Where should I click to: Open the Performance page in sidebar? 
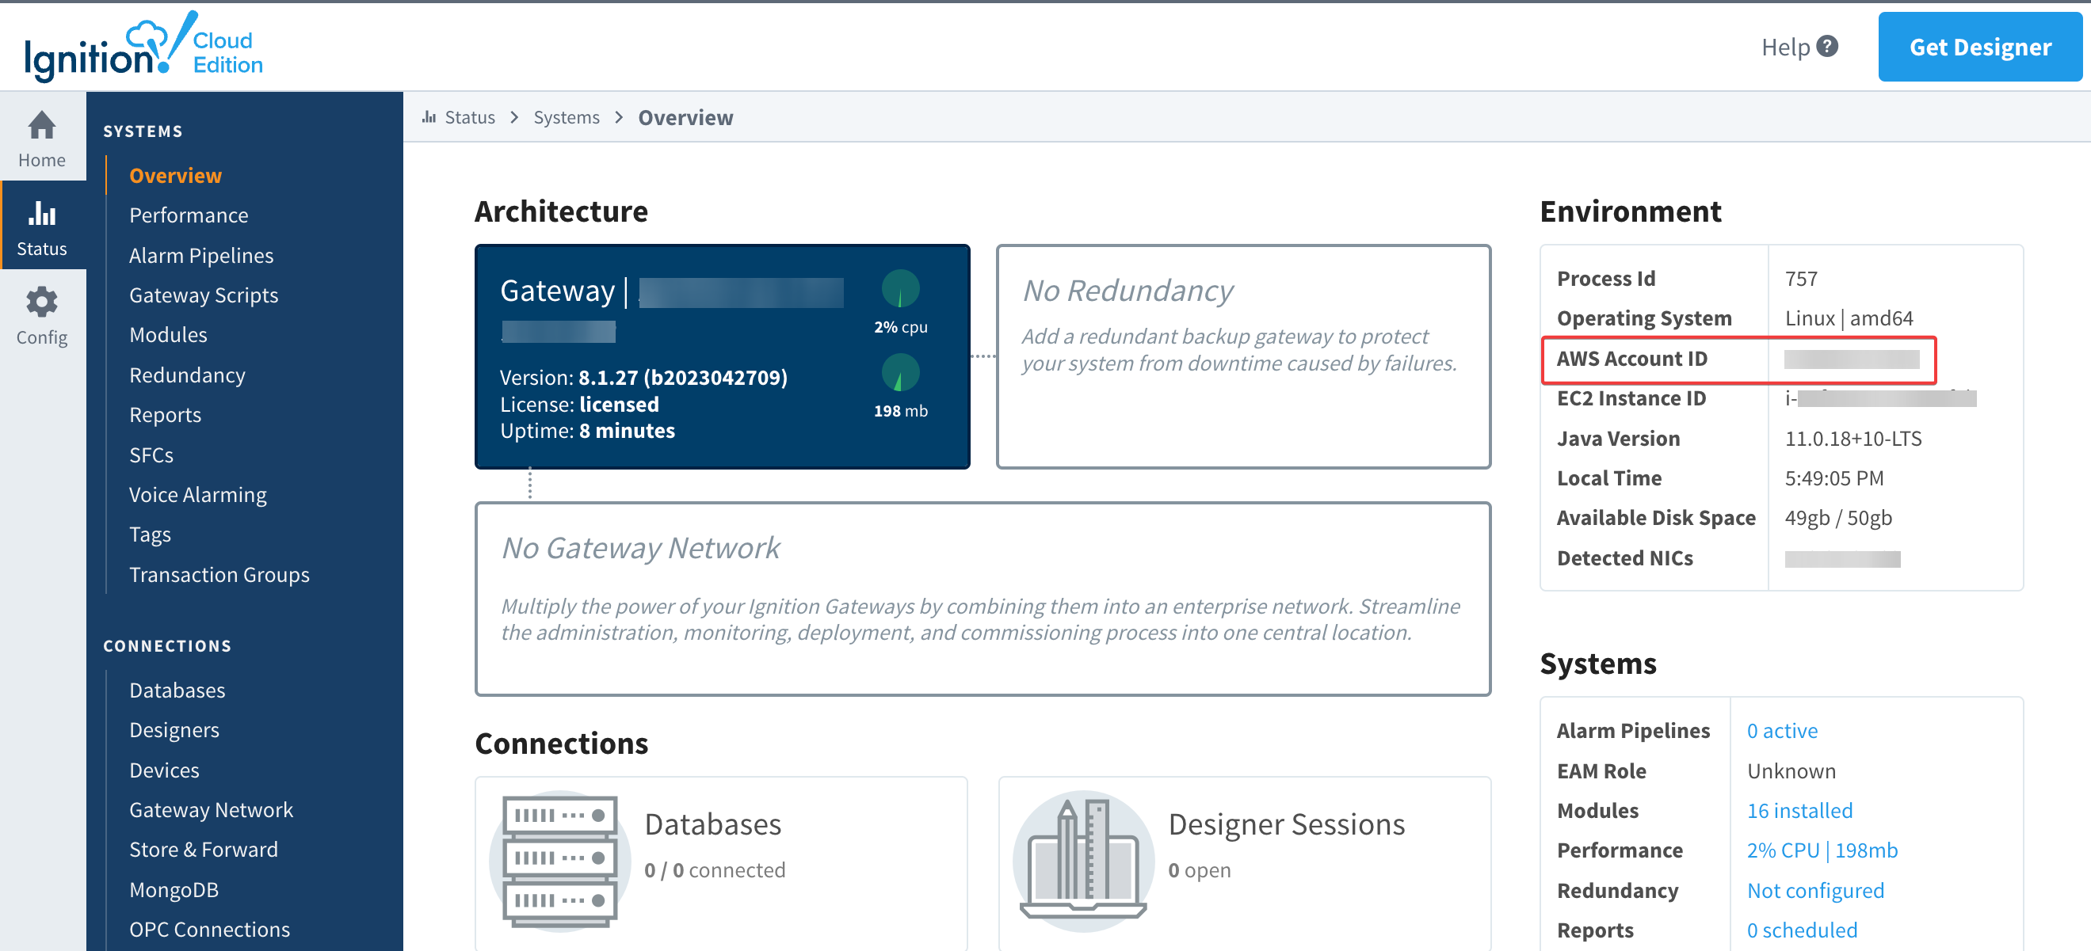pyautogui.click(x=189, y=215)
